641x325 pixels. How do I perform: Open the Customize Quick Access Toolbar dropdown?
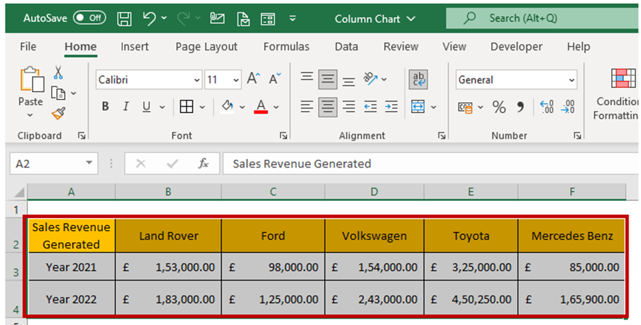pos(293,18)
